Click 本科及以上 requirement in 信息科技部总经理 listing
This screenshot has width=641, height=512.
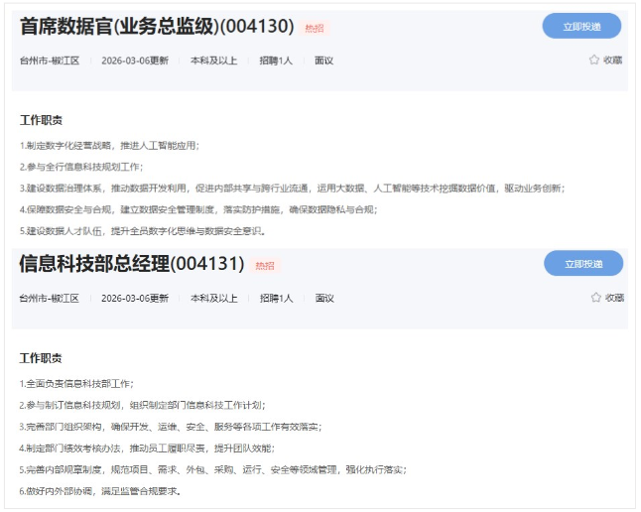pos(213,298)
